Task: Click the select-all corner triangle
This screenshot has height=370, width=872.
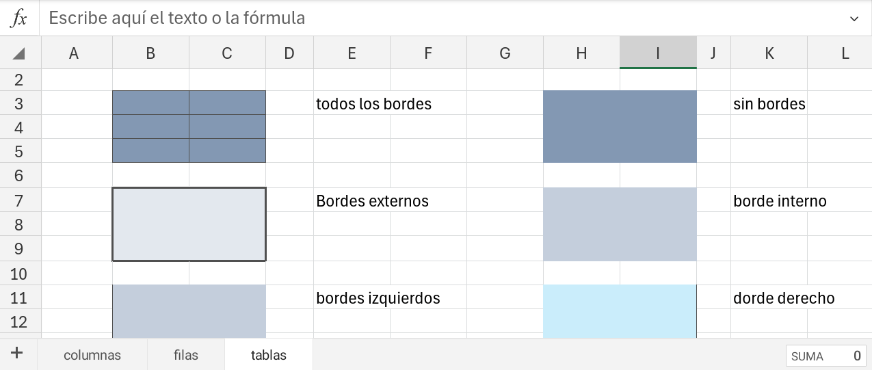Action: [x=19, y=53]
